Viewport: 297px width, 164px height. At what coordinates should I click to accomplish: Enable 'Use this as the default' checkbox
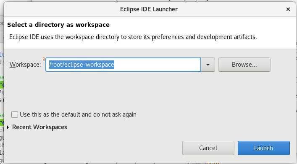15,115
